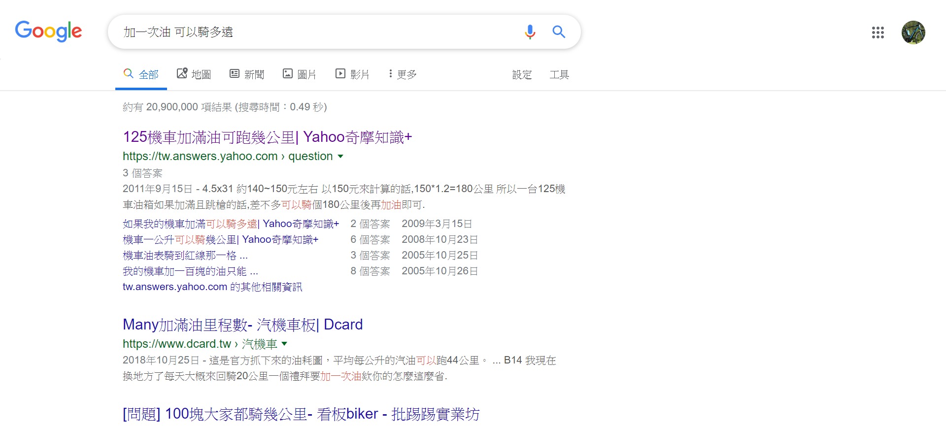Switch to the 圖片 tab
946x427 pixels.
click(299, 74)
